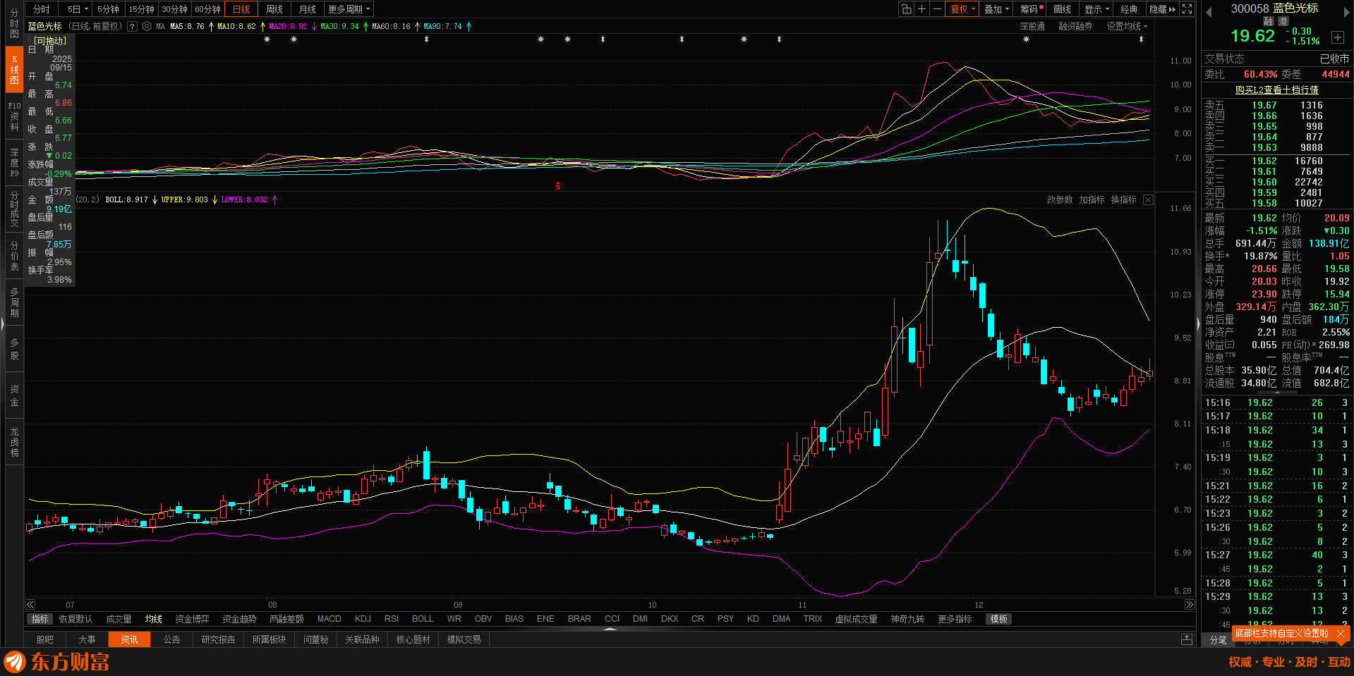
Task: Toggle the 模板 button in the indicator bar
Action: [x=999, y=619]
